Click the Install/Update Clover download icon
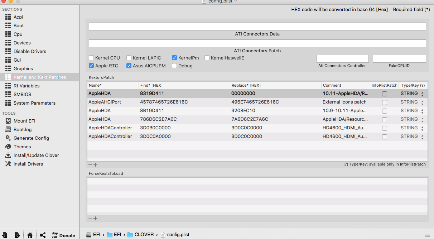This screenshot has height=239, width=434. click(8, 155)
